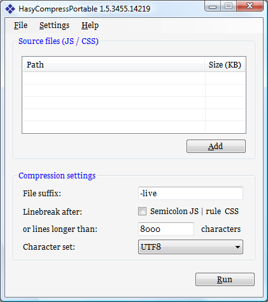Click the Source files (JS / CSS) group title
The height and width of the screenshot is (302, 268).
point(59,41)
